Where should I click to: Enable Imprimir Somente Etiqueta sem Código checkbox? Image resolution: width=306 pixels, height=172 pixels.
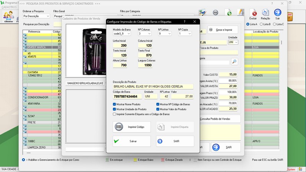[115, 114]
